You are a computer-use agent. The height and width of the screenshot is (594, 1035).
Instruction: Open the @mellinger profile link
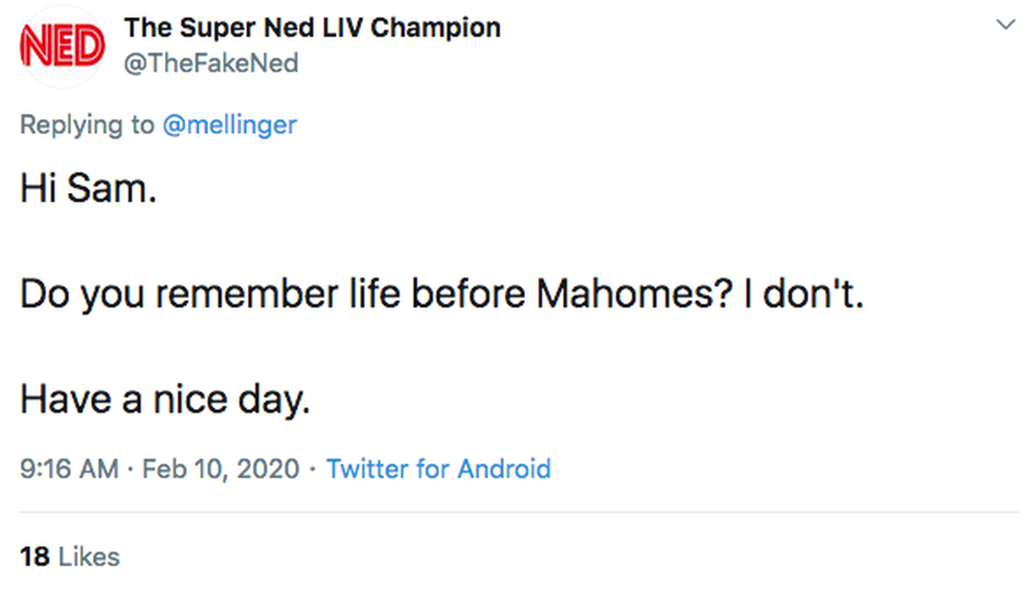tap(229, 124)
